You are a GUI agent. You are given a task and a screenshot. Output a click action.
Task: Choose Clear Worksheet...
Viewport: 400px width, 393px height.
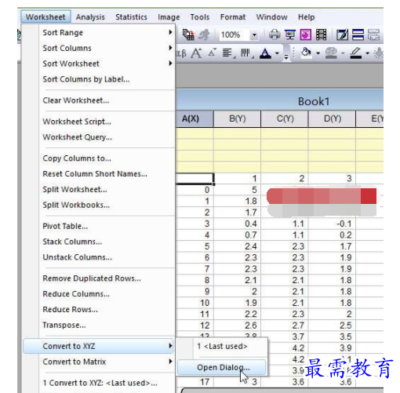[x=76, y=100]
